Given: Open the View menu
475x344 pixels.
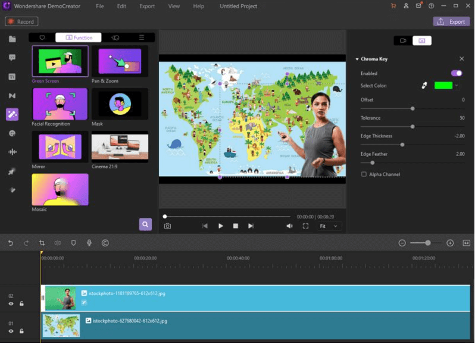Looking at the screenshot, I should point(174,6).
